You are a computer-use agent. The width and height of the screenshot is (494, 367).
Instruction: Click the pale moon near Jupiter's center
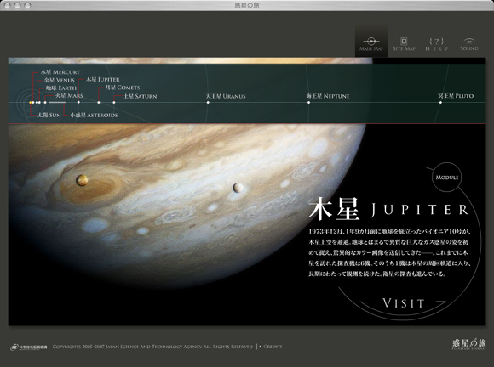coord(238,188)
